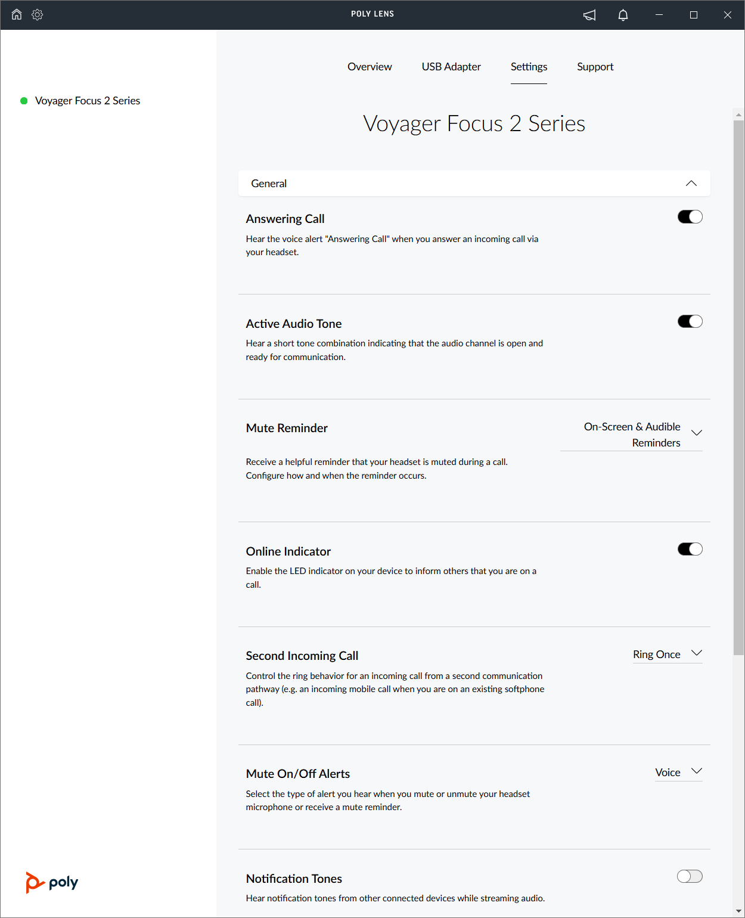Select Voyager Focus 2 Series in sidebar
The image size is (745, 918).
pyautogui.click(x=88, y=101)
